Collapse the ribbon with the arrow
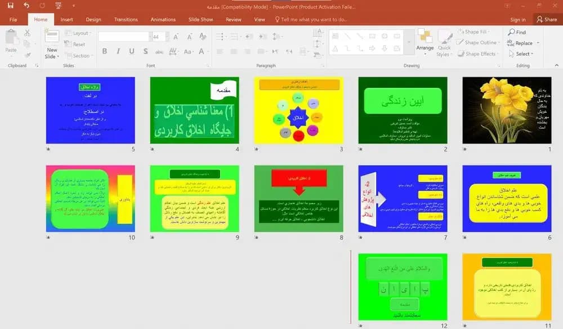 [x=557, y=65]
